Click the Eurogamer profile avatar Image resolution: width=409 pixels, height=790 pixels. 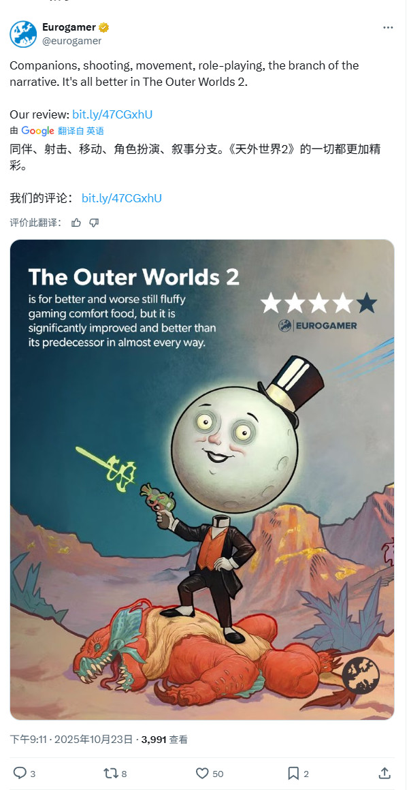(x=23, y=34)
